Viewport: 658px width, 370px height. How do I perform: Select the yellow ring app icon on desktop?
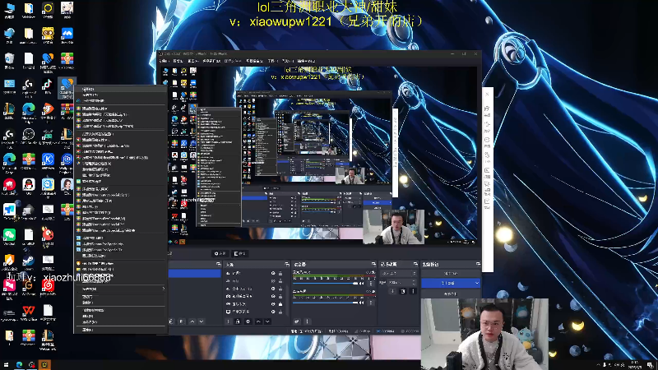pyautogui.click(x=48, y=10)
